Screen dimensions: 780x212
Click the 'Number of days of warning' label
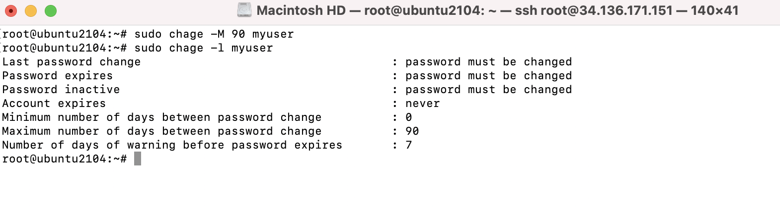tap(172, 145)
